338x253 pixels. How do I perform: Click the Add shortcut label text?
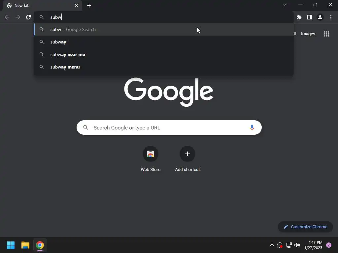[187, 170]
